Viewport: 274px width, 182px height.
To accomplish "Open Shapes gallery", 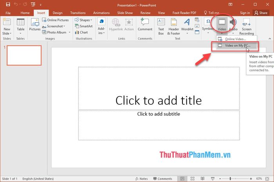I will coord(83,20).
